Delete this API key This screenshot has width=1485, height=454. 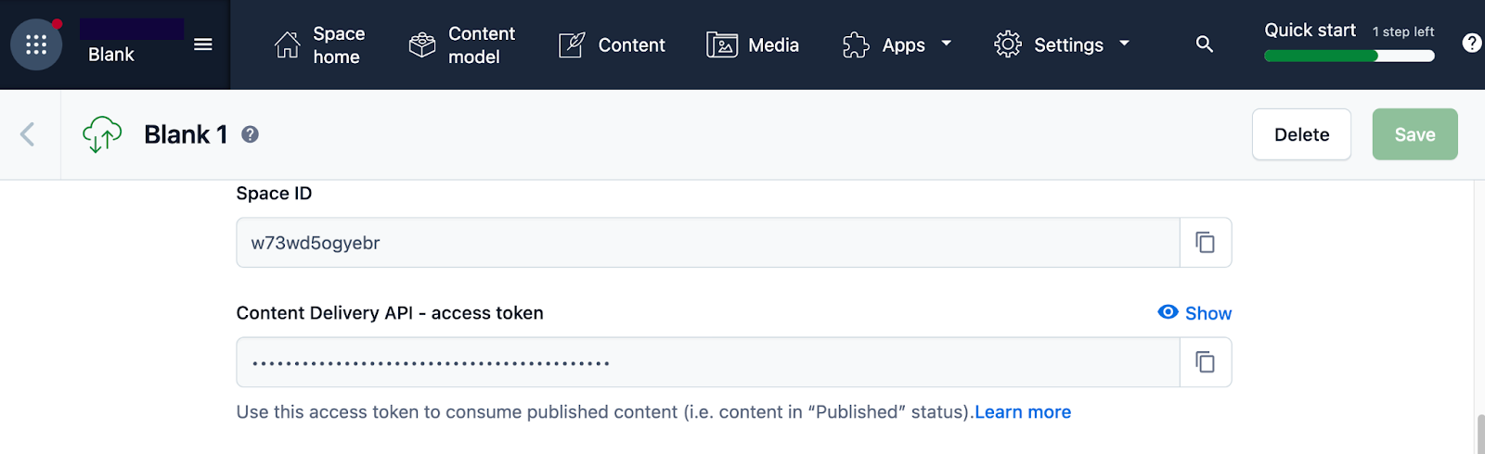pos(1301,134)
